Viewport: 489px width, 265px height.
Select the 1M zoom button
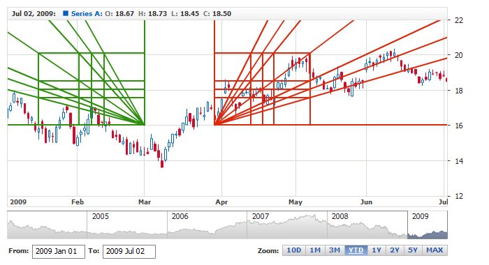[x=315, y=250]
